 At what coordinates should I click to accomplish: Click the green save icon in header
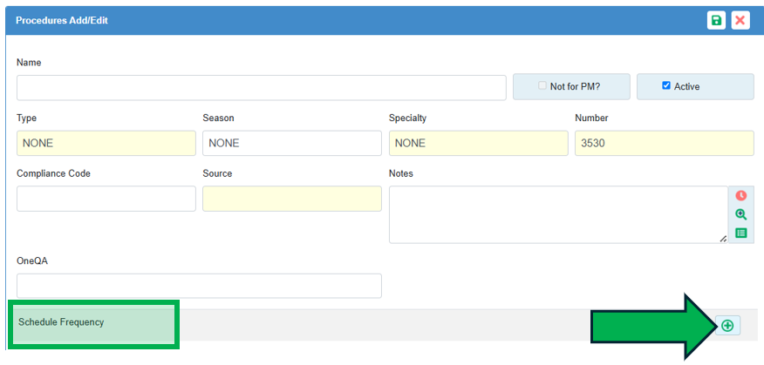(716, 20)
